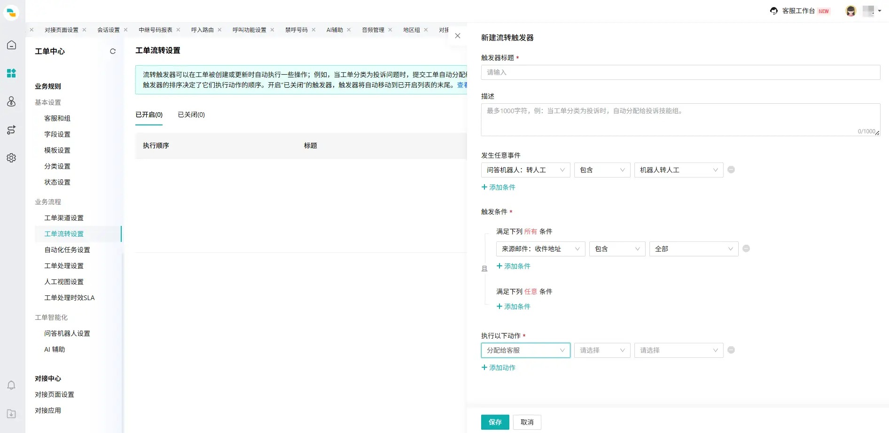The width and height of the screenshot is (889, 433).
Task: Switch to the 已关闭(0) tab
Action: [x=191, y=115]
